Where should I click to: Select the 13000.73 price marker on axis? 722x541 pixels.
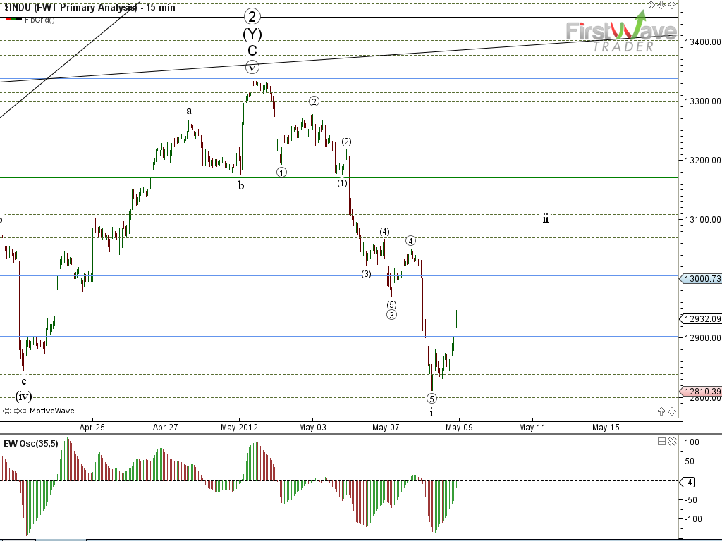coord(700,279)
